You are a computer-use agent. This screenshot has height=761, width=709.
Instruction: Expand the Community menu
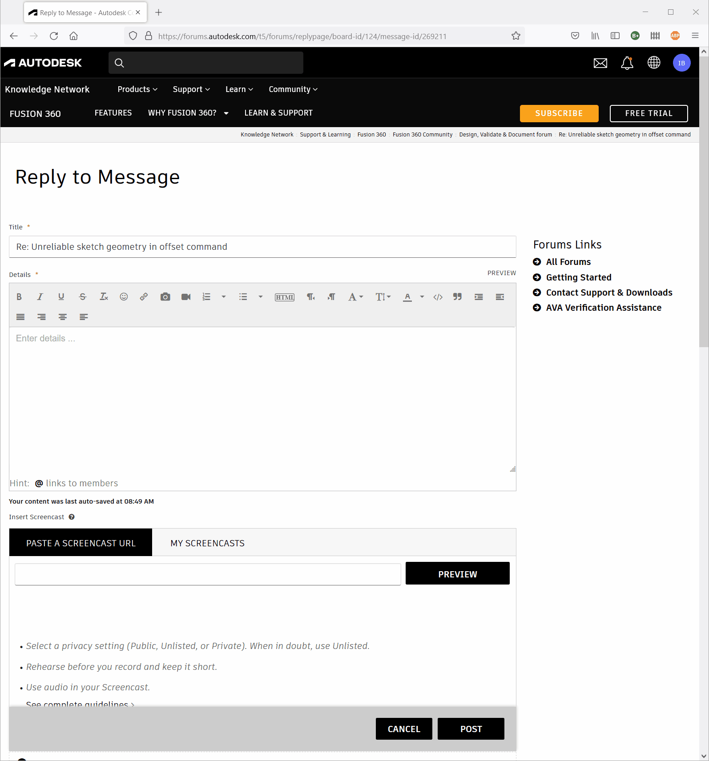tap(293, 89)
